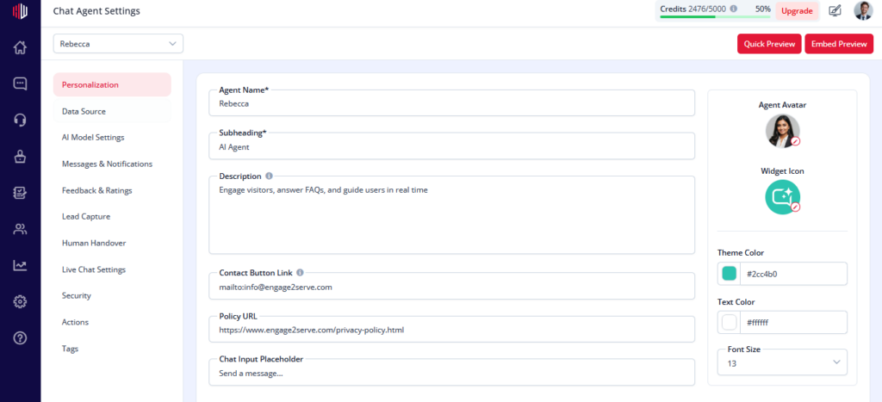Open the settings gear sidebar icon
The height and width of the screenshot is (402, 882).
(21, 302)
